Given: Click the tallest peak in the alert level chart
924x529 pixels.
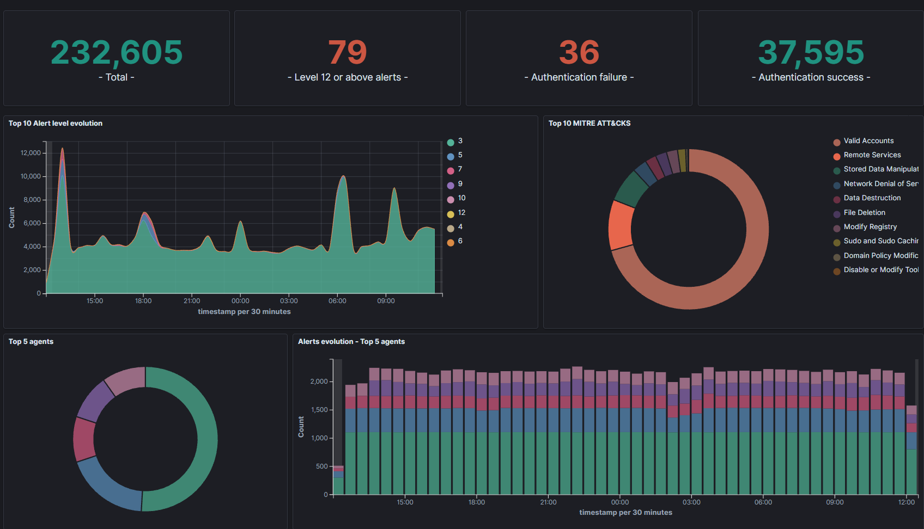Looking at the screenshot, I should point(62,149).
